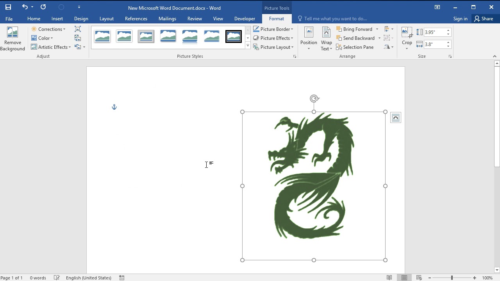This screenshot has width=500, height=281.
Task: Expand the Crop dropdown arrow
Action: 407,49
